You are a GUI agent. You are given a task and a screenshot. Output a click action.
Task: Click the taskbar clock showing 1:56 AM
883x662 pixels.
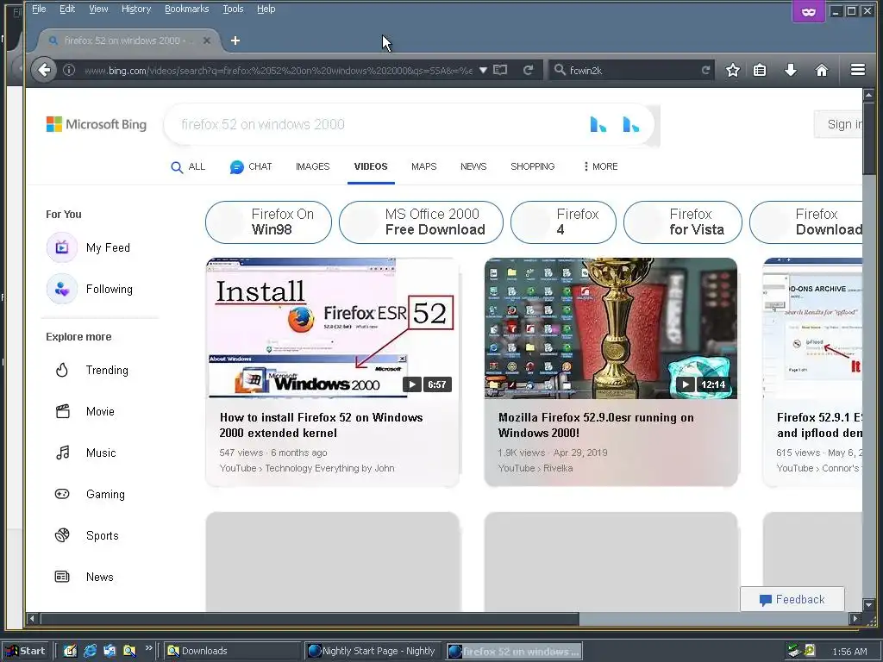849,652
